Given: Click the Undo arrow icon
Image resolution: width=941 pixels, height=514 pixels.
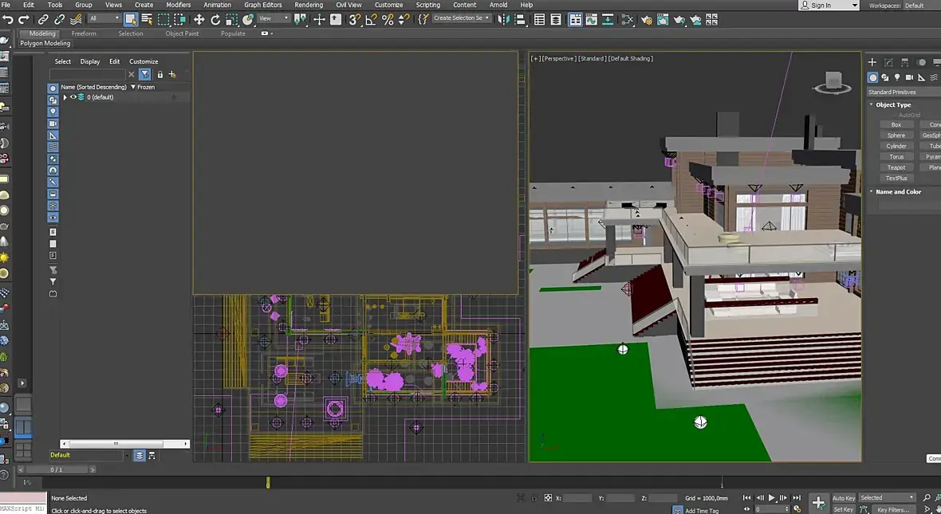Looking at the screenshot, I should pos(8,20).
